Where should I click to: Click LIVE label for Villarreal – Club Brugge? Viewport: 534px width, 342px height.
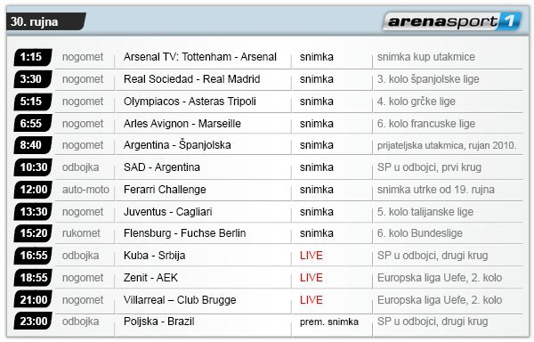coord(311,300)
